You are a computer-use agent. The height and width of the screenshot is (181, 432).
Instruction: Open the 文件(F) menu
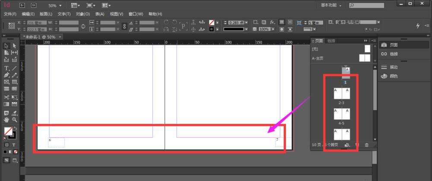(10, 14)
